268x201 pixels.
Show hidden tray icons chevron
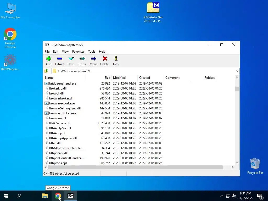221,196
